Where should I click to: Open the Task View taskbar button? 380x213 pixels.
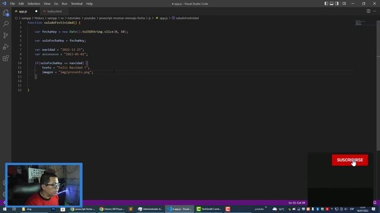coord(14,209)
